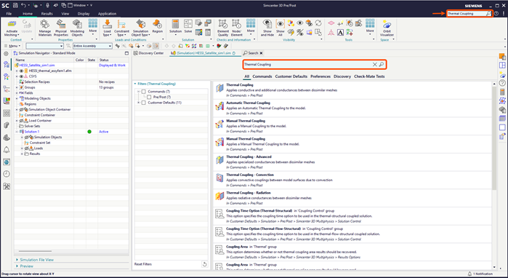Toggle visibility eye of HESSI_thermal_assyfem1.afm
Viewport: 508px width, 278px height.
pyautogui.click(x=21, y=71)
